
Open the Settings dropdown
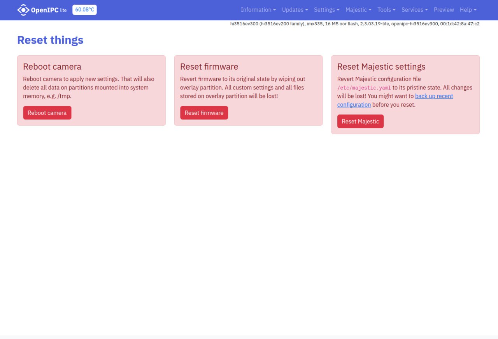(326, 10)
